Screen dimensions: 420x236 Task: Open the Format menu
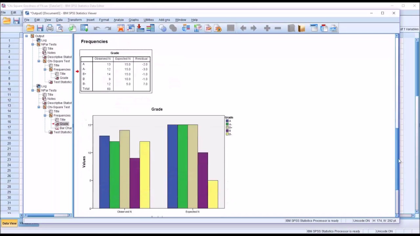pyautogui.click(x=104, y=20)
